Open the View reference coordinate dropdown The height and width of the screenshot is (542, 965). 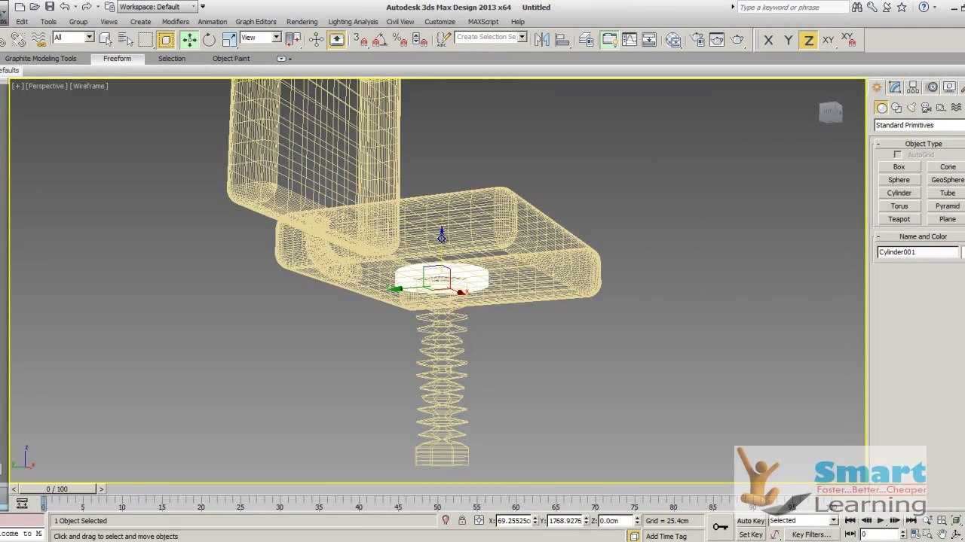[x=260, y=38]
